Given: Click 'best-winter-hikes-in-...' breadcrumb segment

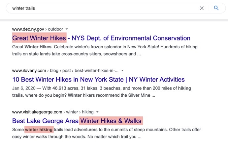Looking at the screenshot, I should point(97,71).
